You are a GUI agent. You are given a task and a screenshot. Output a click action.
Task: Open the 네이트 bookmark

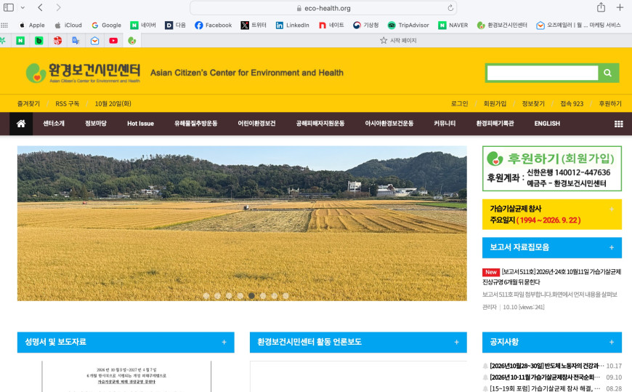(331, 25)
